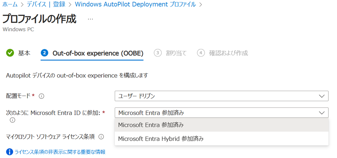Click the Windows PC subtitle text
337x158 pixels.
18,29
